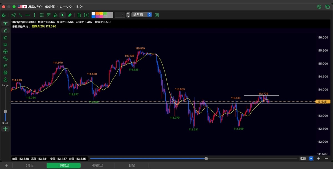Open the 60分足 timeframe dropdown

pyautogui.click(x=51, y=7)
